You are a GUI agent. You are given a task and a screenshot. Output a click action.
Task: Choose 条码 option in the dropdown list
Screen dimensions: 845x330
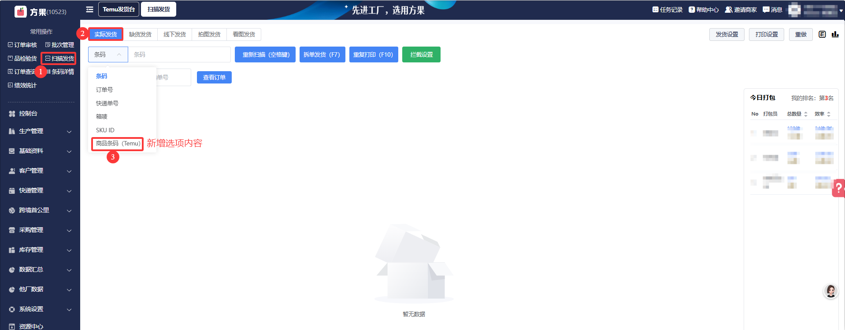[x=122, y=76]
